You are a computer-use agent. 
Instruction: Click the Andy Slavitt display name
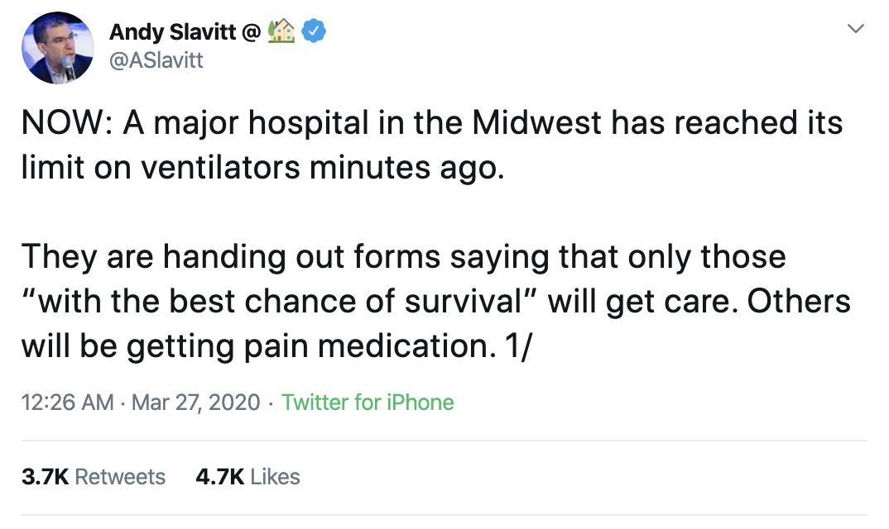click(171, 32)
